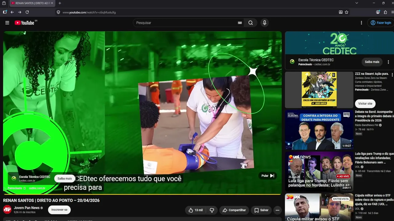The height and width of the screenshot is (221, 394).
Task: Go forward in browser history
Action: click(20, 12)
